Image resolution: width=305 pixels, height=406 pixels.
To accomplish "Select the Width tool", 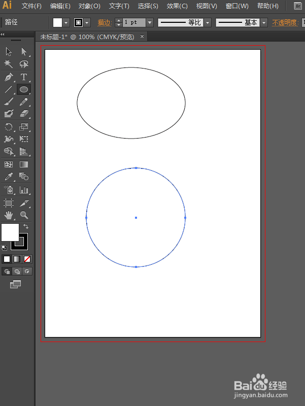I will click(9, 139).
